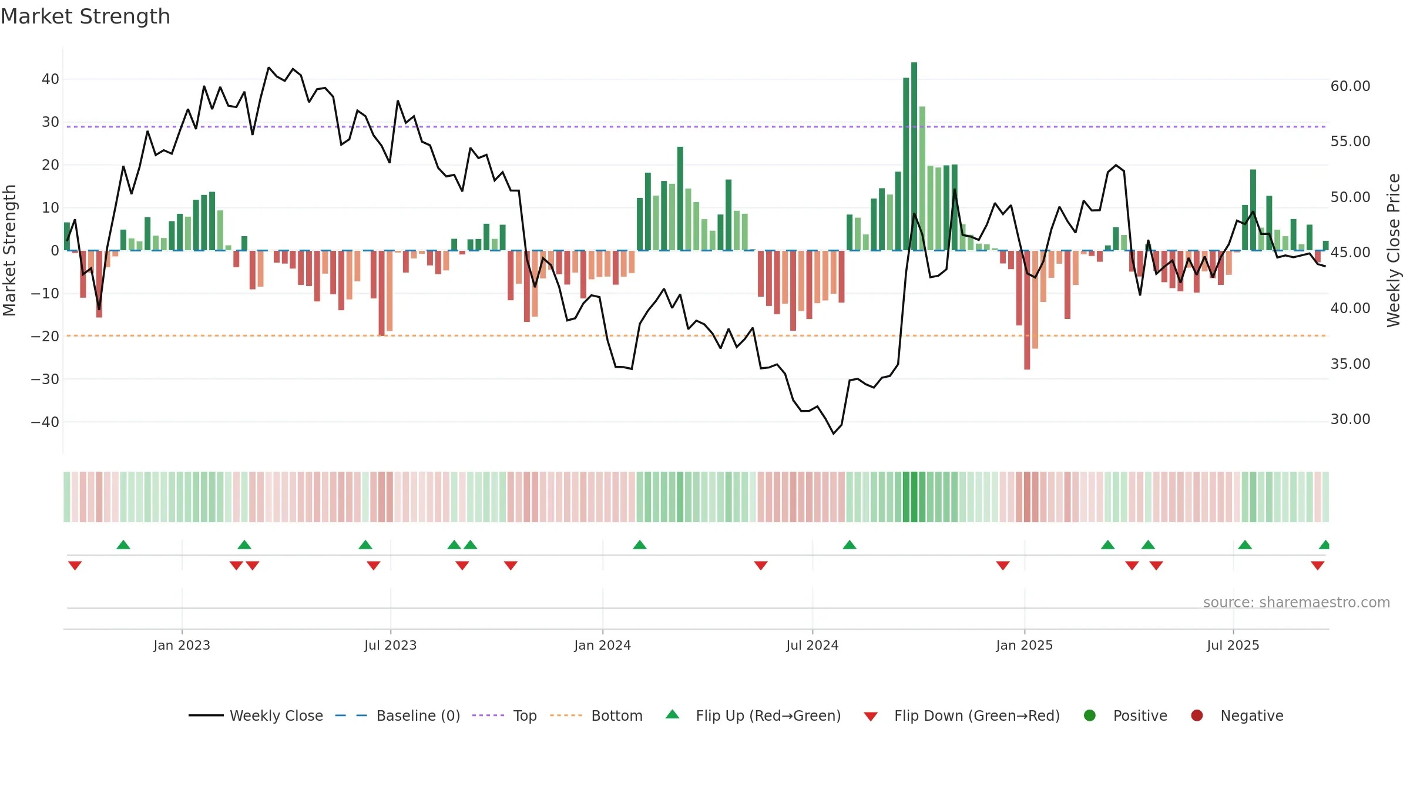Click the first flip-down marker at chart start
Screen dimensions: 1410x793
75,565
